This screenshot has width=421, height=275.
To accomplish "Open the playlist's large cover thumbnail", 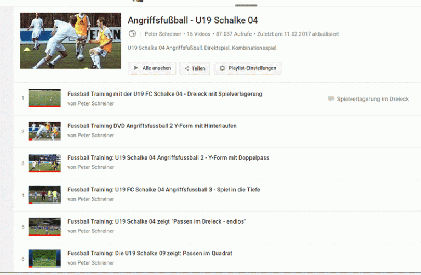I will point(71,40).
